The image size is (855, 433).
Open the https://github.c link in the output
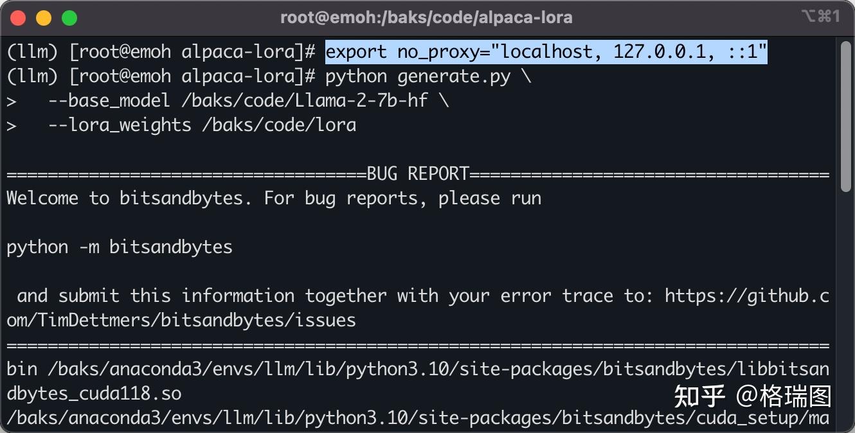pos(746,296)
